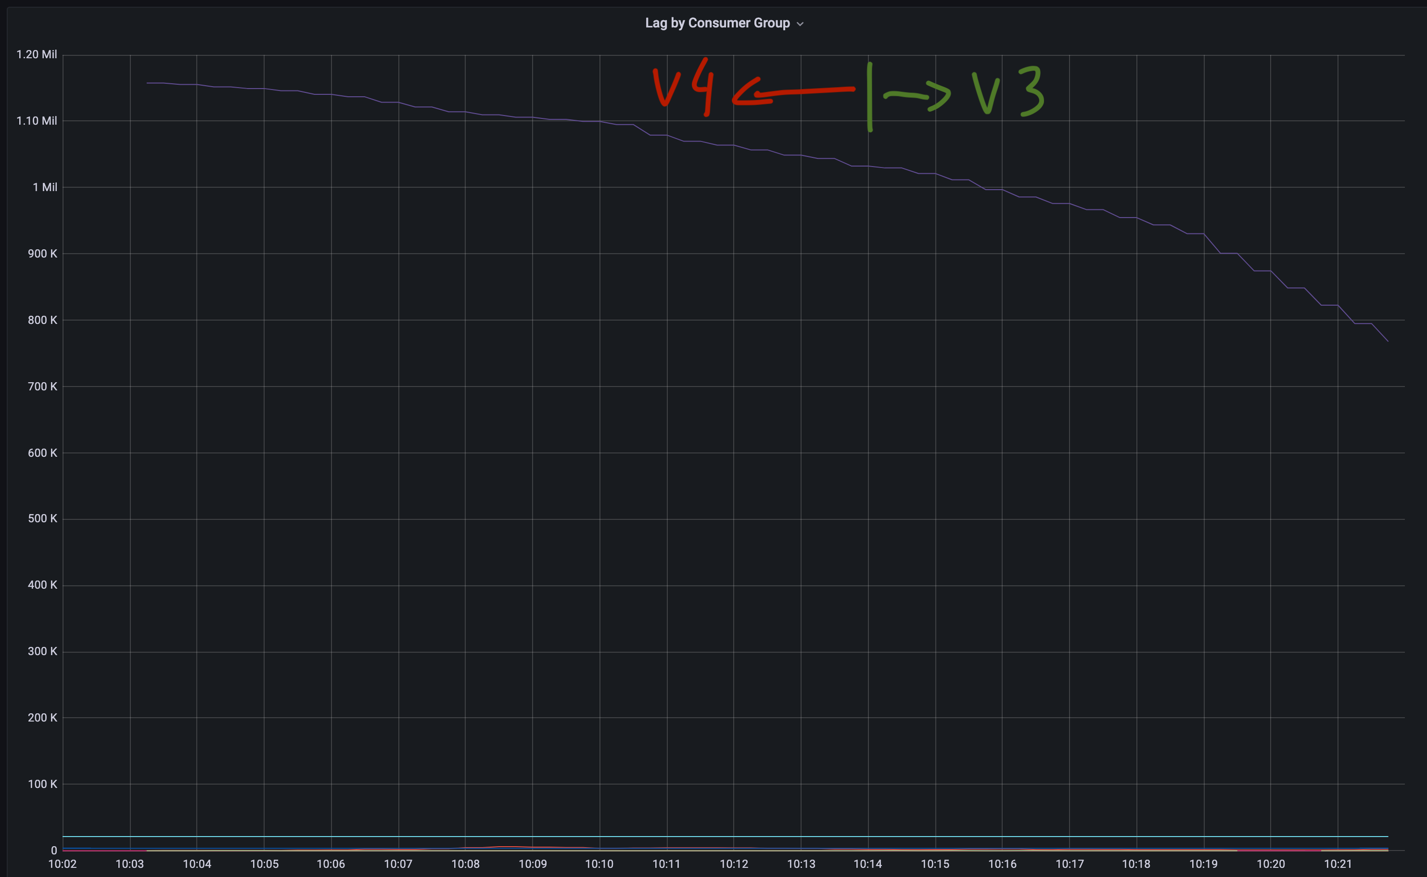
Task: Click the green vertical divider annotation
Action: [870, 96]
